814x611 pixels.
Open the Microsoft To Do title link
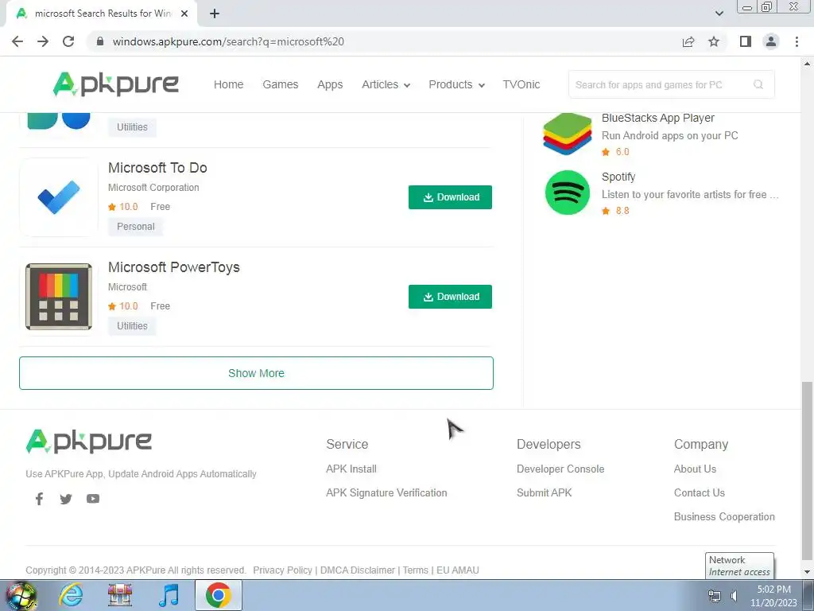click(157, 168)
